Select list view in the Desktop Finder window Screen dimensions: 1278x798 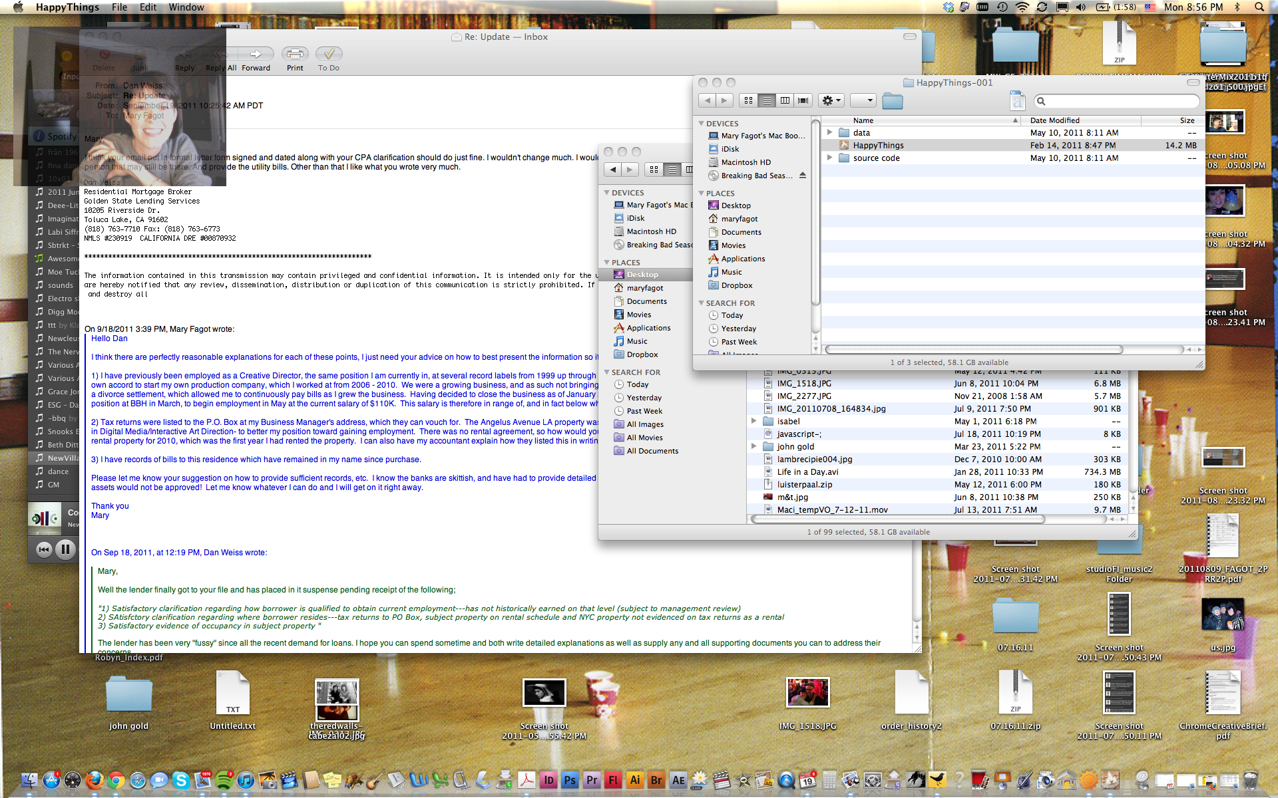672,170
